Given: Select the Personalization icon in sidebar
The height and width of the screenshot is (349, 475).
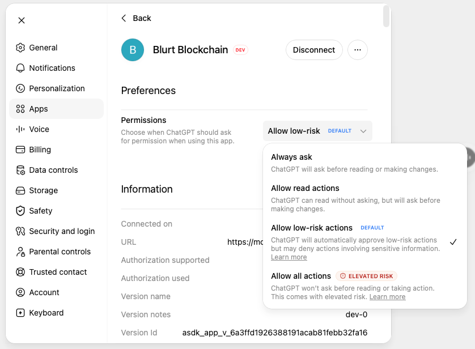Looking at the screenshot, I should [x=20, y=88].
